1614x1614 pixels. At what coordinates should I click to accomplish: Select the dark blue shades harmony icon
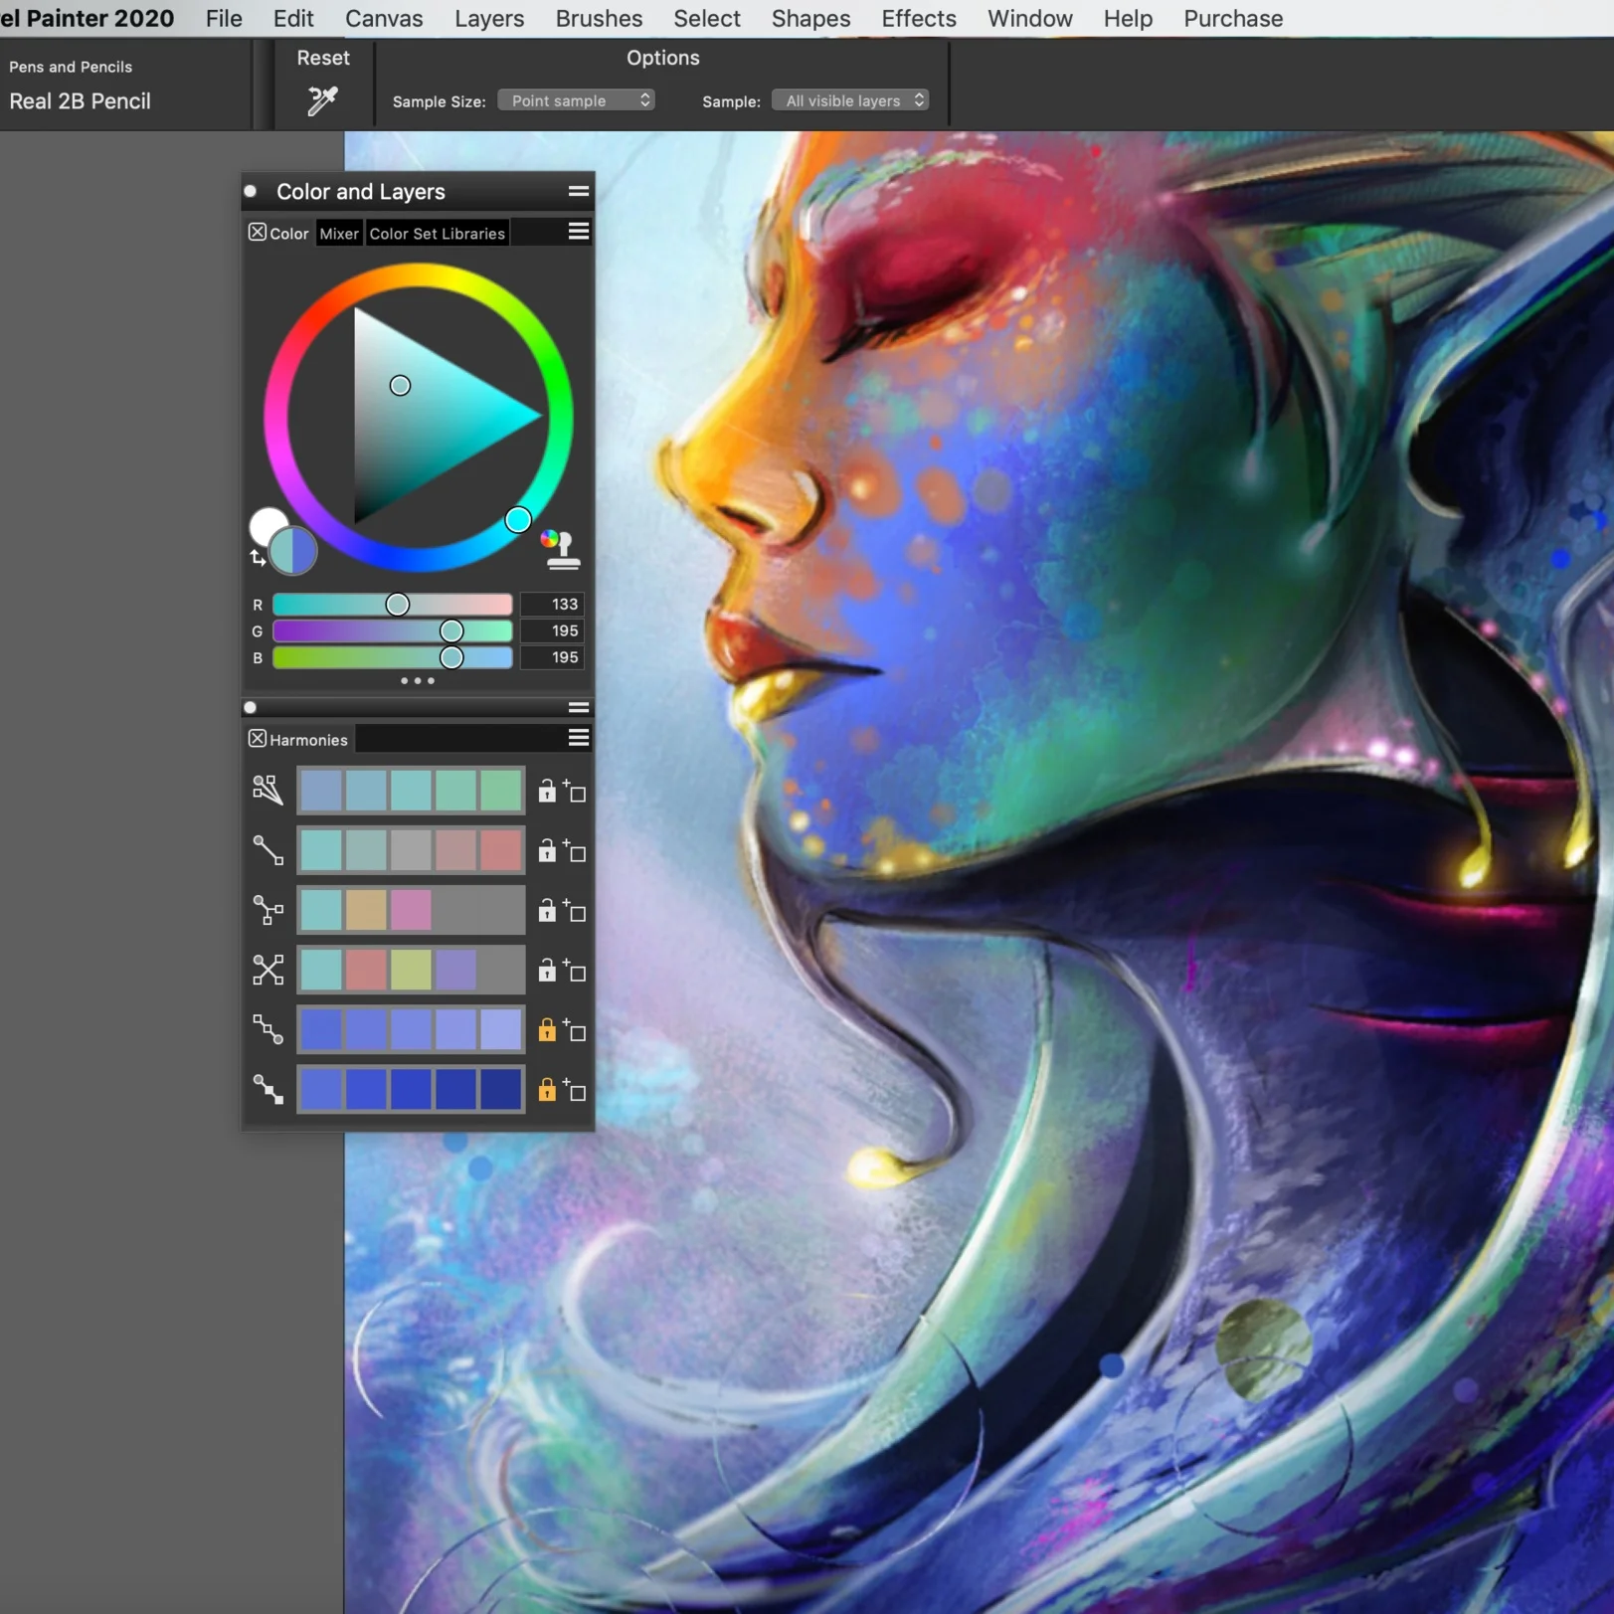(x=268, y=1089)
